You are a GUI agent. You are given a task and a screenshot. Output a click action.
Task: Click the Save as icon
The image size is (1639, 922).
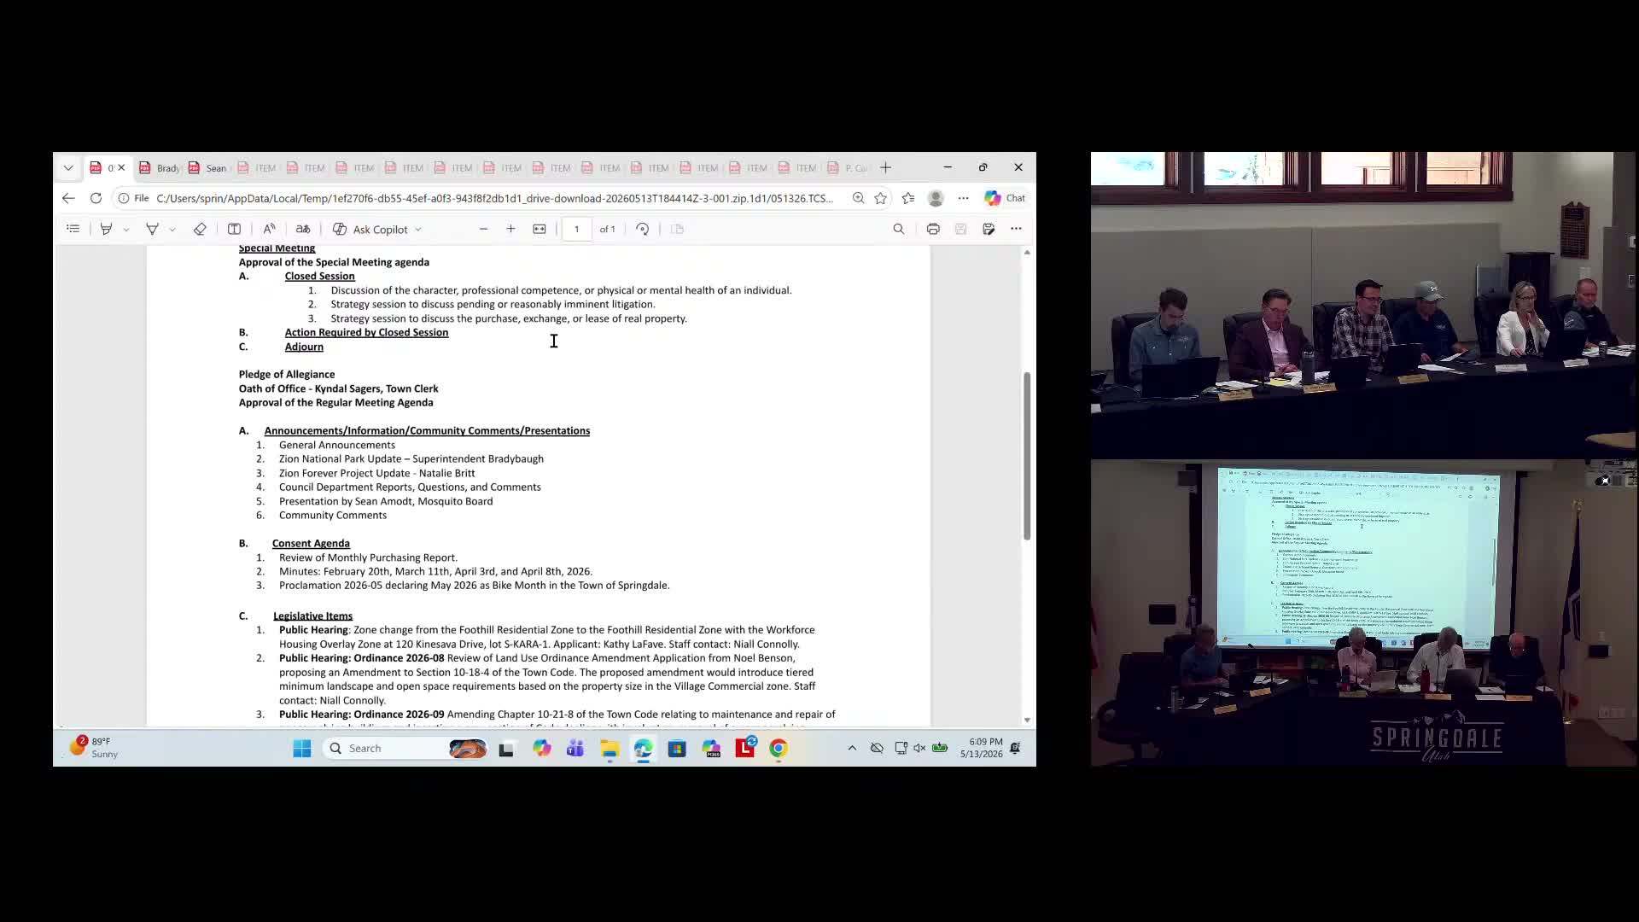[x=989, y=229]
